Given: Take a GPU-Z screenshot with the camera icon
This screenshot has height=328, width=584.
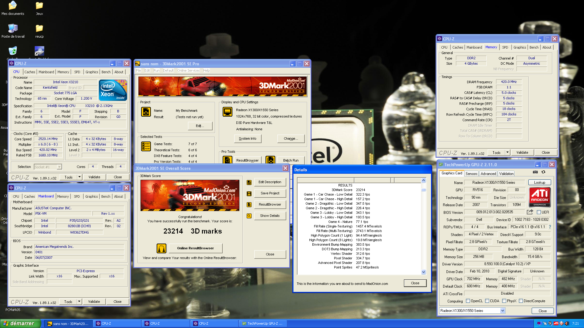Looking at the screenshot, I should (x=535, y=172).
